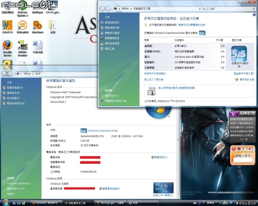
Task: Switch to 效能資訊及工具 taskbar button
Action: click(78, 203)
